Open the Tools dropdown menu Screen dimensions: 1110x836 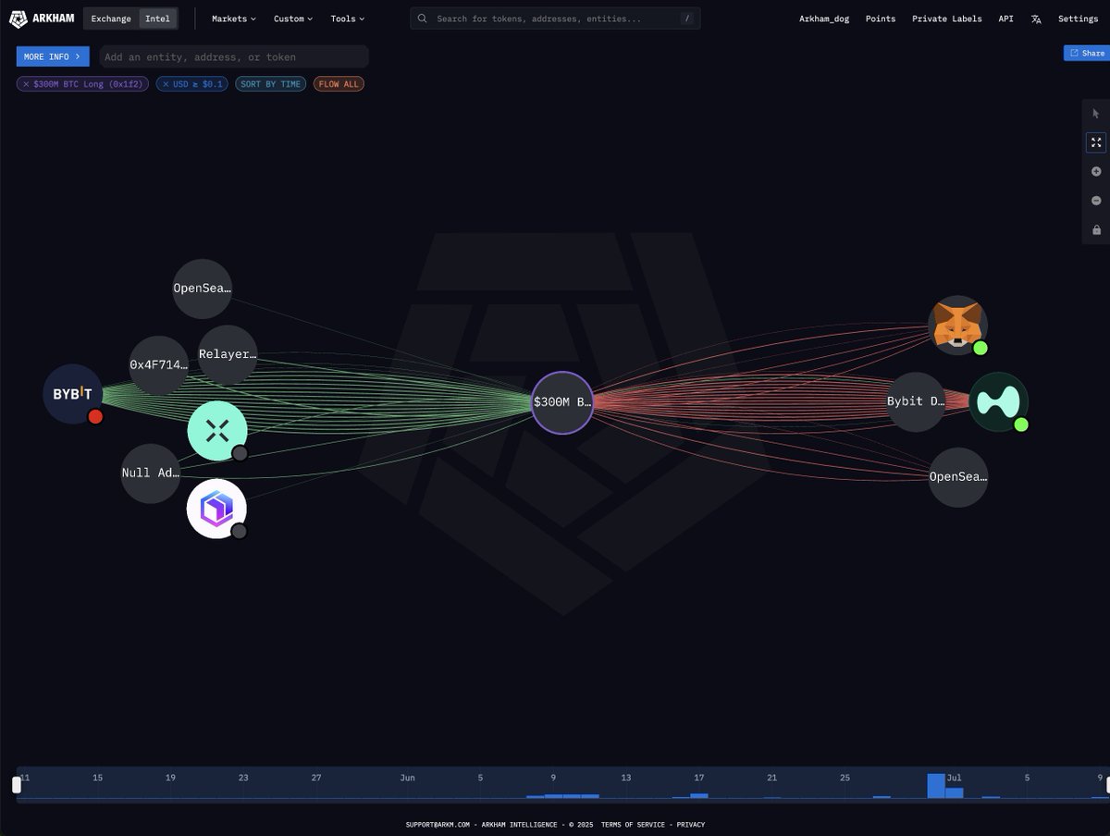click(347, 18)
